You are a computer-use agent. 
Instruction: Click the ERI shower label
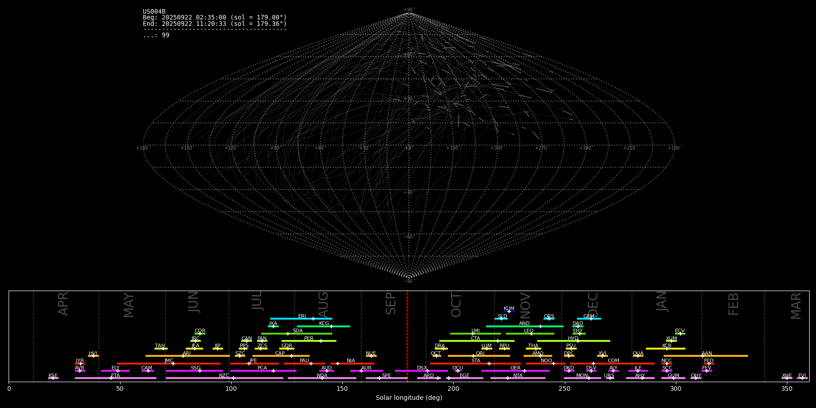(302, 316)
